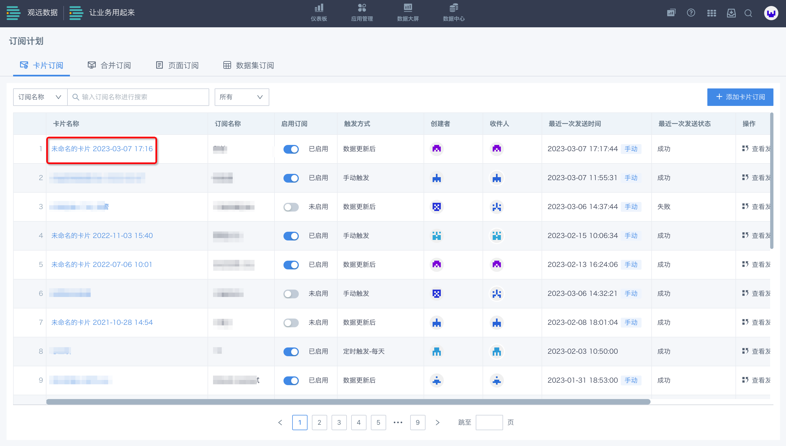Click 查看发 action in row 3
This screenshot has width=786, height=446.
tap(756, 207)
